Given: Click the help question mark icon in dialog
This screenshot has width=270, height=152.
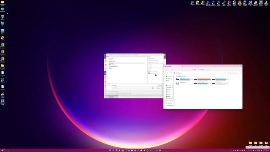Looking at the screenshot, I should point(156,75).
